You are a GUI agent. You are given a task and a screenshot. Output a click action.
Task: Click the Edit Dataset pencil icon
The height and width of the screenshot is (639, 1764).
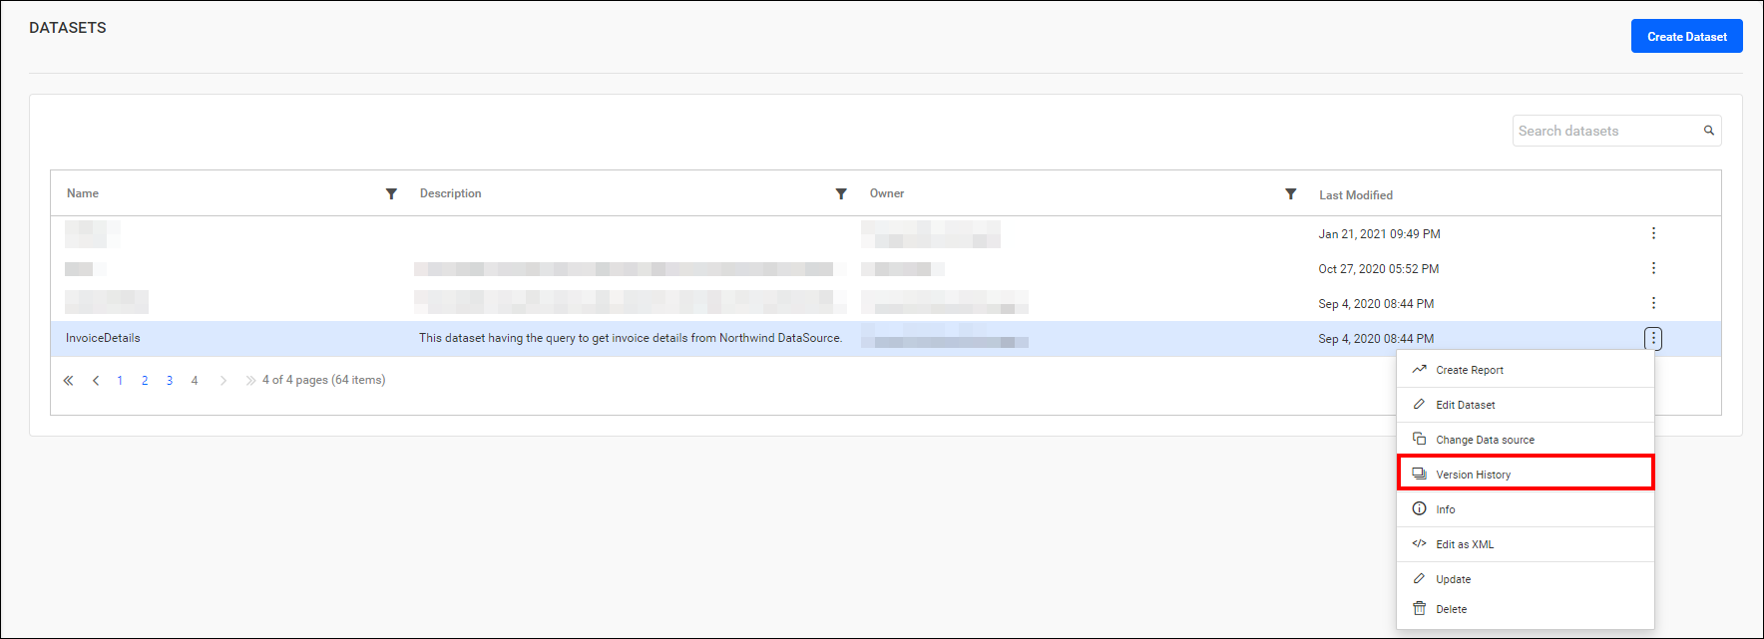coord(1419,404)
